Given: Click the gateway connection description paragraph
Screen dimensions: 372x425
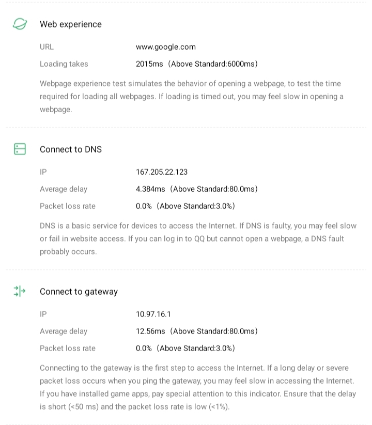Looking at the screenshot, I should pos(198,387).
